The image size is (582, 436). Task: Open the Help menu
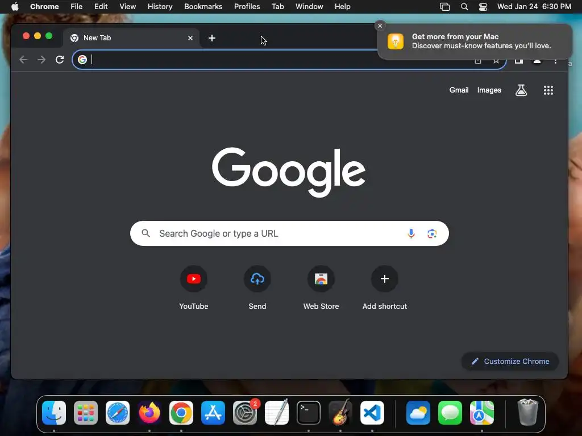(x=342, y=7)
